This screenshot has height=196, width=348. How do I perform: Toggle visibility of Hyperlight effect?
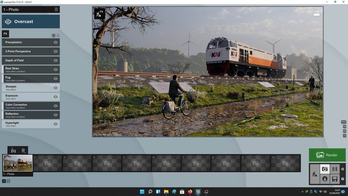click(55, 124)
